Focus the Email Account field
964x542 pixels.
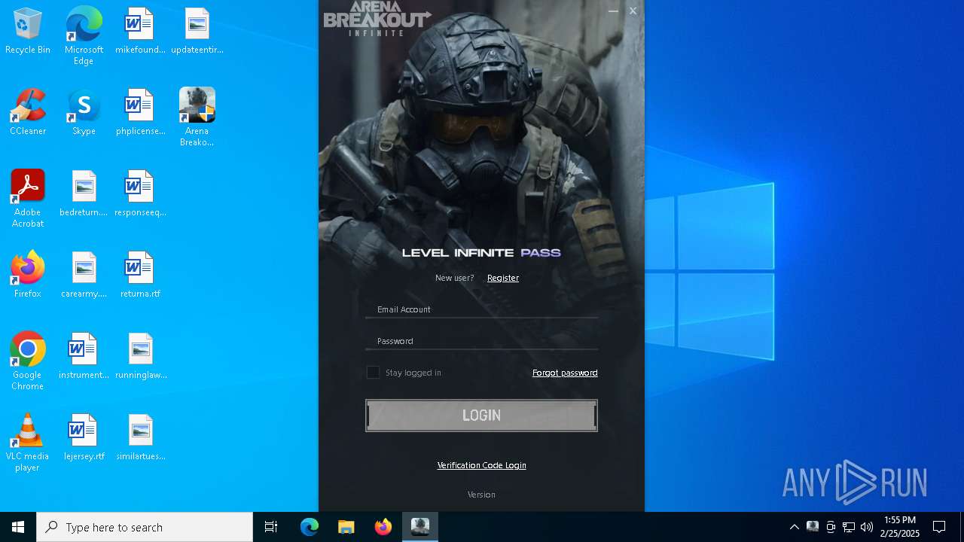481,309
